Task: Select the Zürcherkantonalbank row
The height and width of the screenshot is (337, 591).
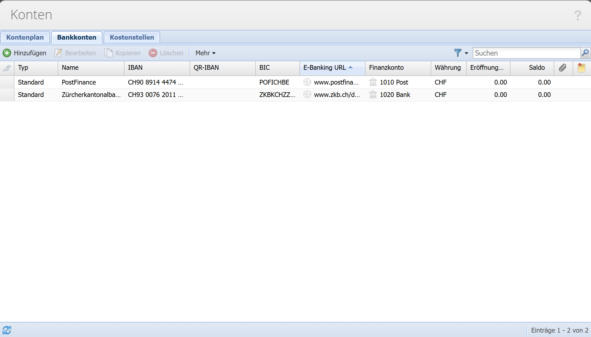Action: [91, 95]
